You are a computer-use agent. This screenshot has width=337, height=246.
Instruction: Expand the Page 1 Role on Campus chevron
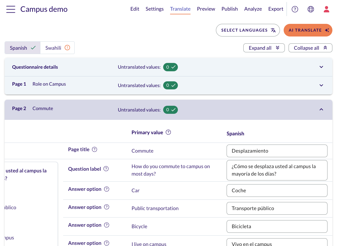(321, 85)
